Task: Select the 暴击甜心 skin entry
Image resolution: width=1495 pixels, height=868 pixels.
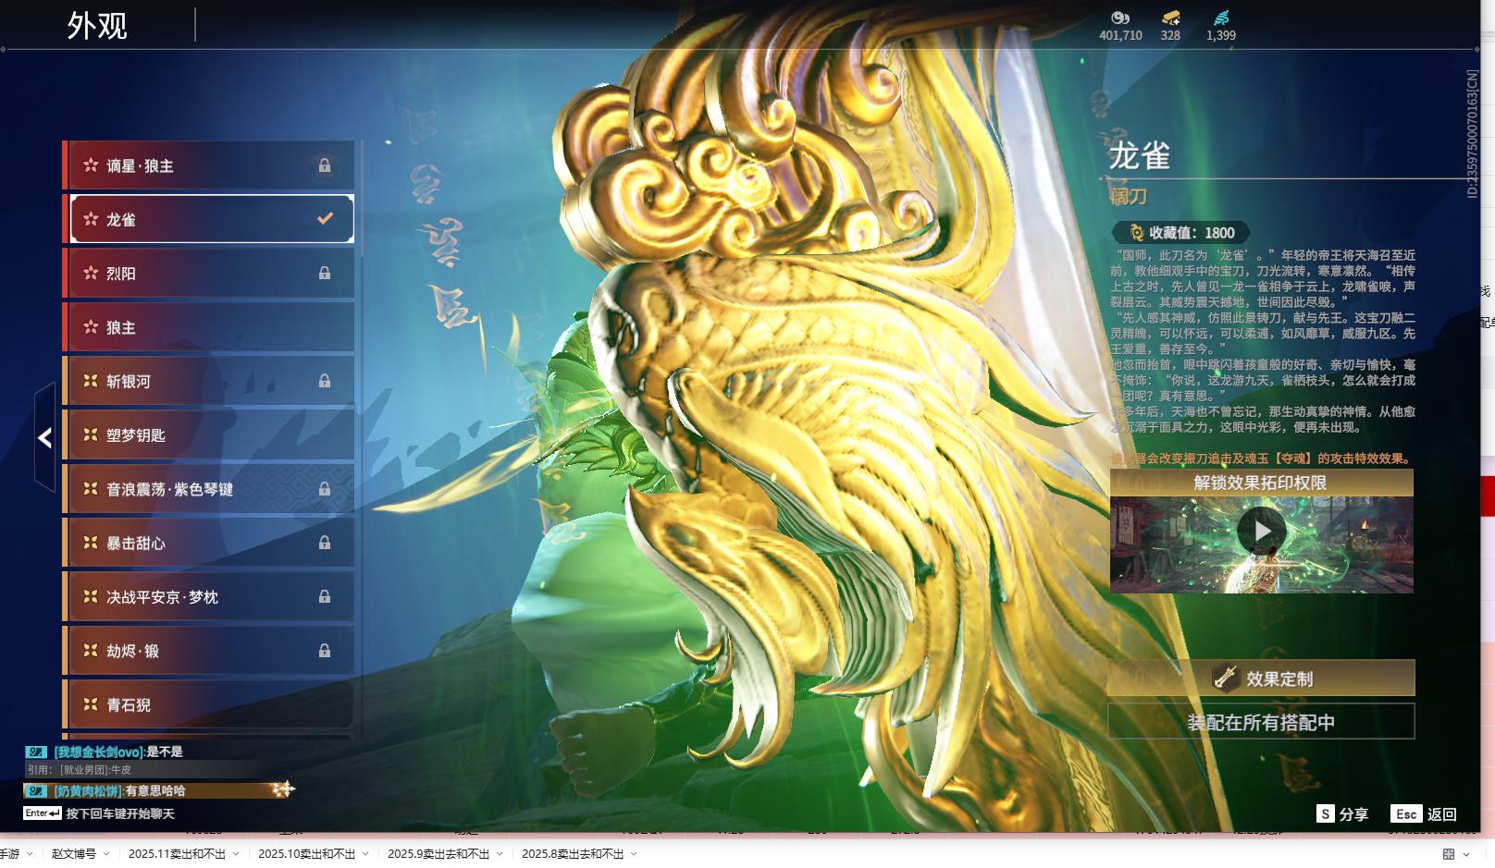Action: [209, 543]
